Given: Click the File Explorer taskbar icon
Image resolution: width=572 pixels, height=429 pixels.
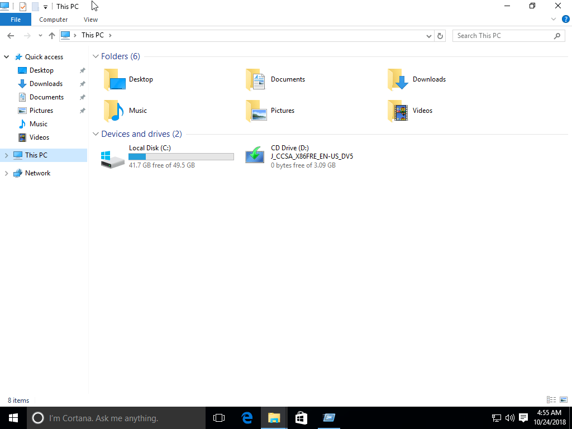Looking at the screenshot, I should (274, 418).
